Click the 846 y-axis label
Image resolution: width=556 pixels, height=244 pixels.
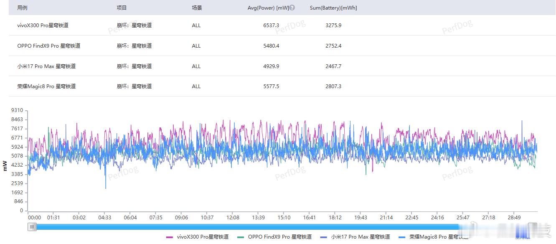[x=19, y=202]
